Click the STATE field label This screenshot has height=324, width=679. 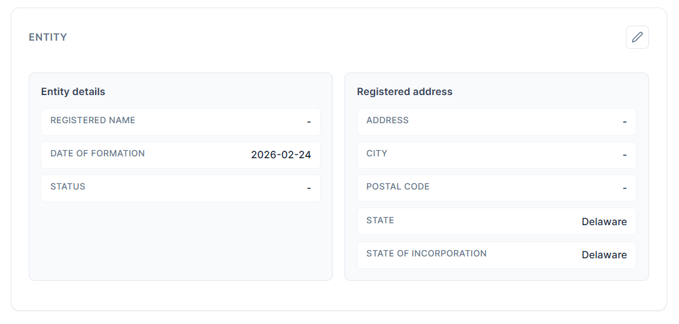(380, 221)
